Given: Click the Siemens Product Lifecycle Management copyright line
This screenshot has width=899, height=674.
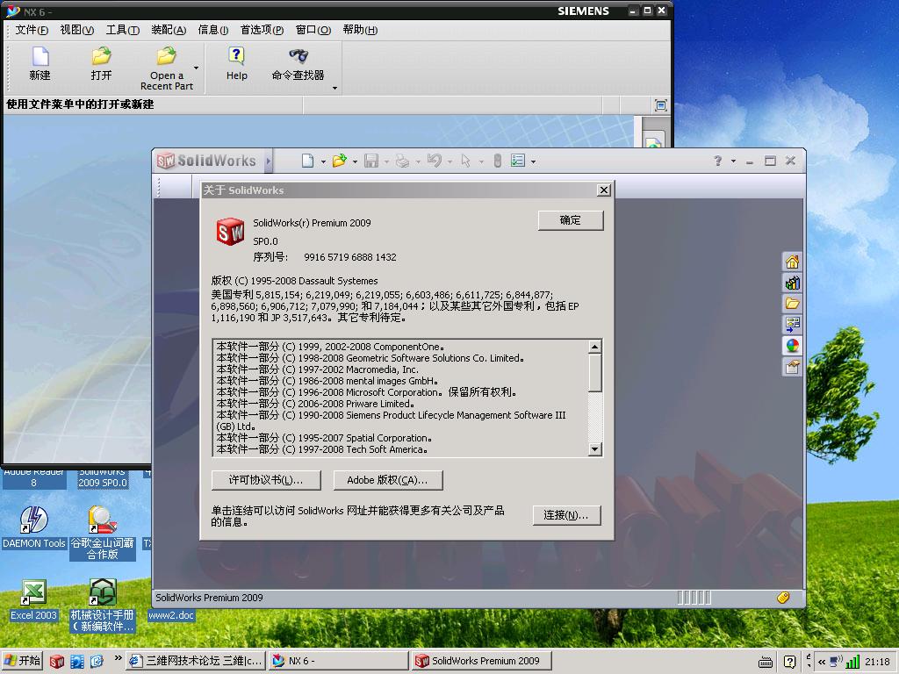Looking at the screenshot, I should [391, 420].
